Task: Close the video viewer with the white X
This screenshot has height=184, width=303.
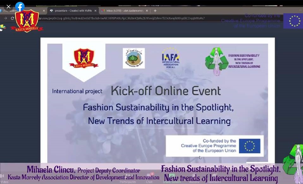Action: [9, 7]
